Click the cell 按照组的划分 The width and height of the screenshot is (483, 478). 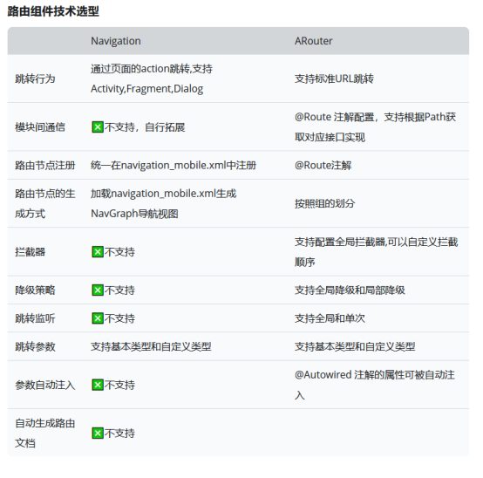[324, 203]
